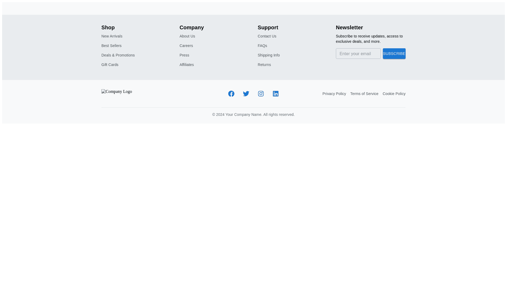Open the Affiliates link
The width and height of the screenshot is (507, 285).
(187, 65)
